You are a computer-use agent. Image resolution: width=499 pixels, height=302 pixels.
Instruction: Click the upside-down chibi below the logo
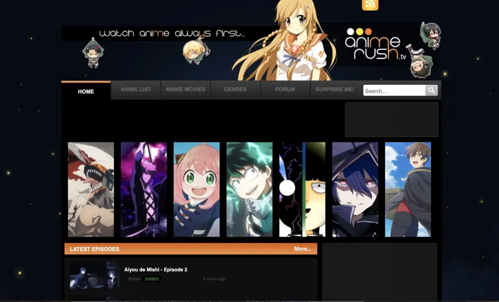click(420, 62)
